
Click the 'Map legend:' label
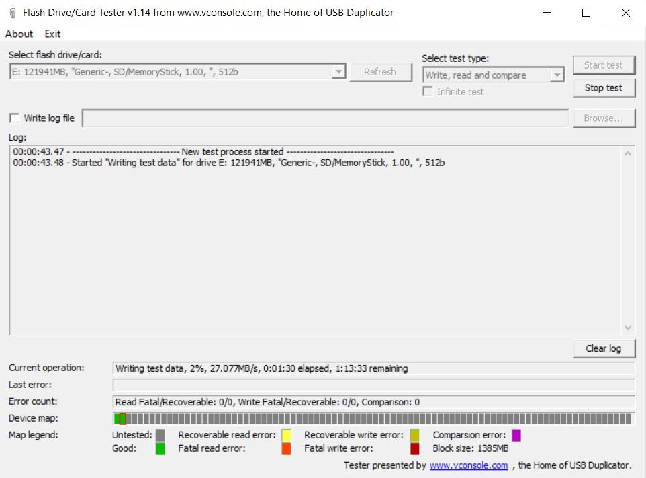coord(34,435)
